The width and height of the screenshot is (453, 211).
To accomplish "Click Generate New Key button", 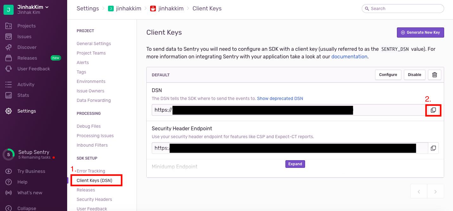I will [420, 32].
